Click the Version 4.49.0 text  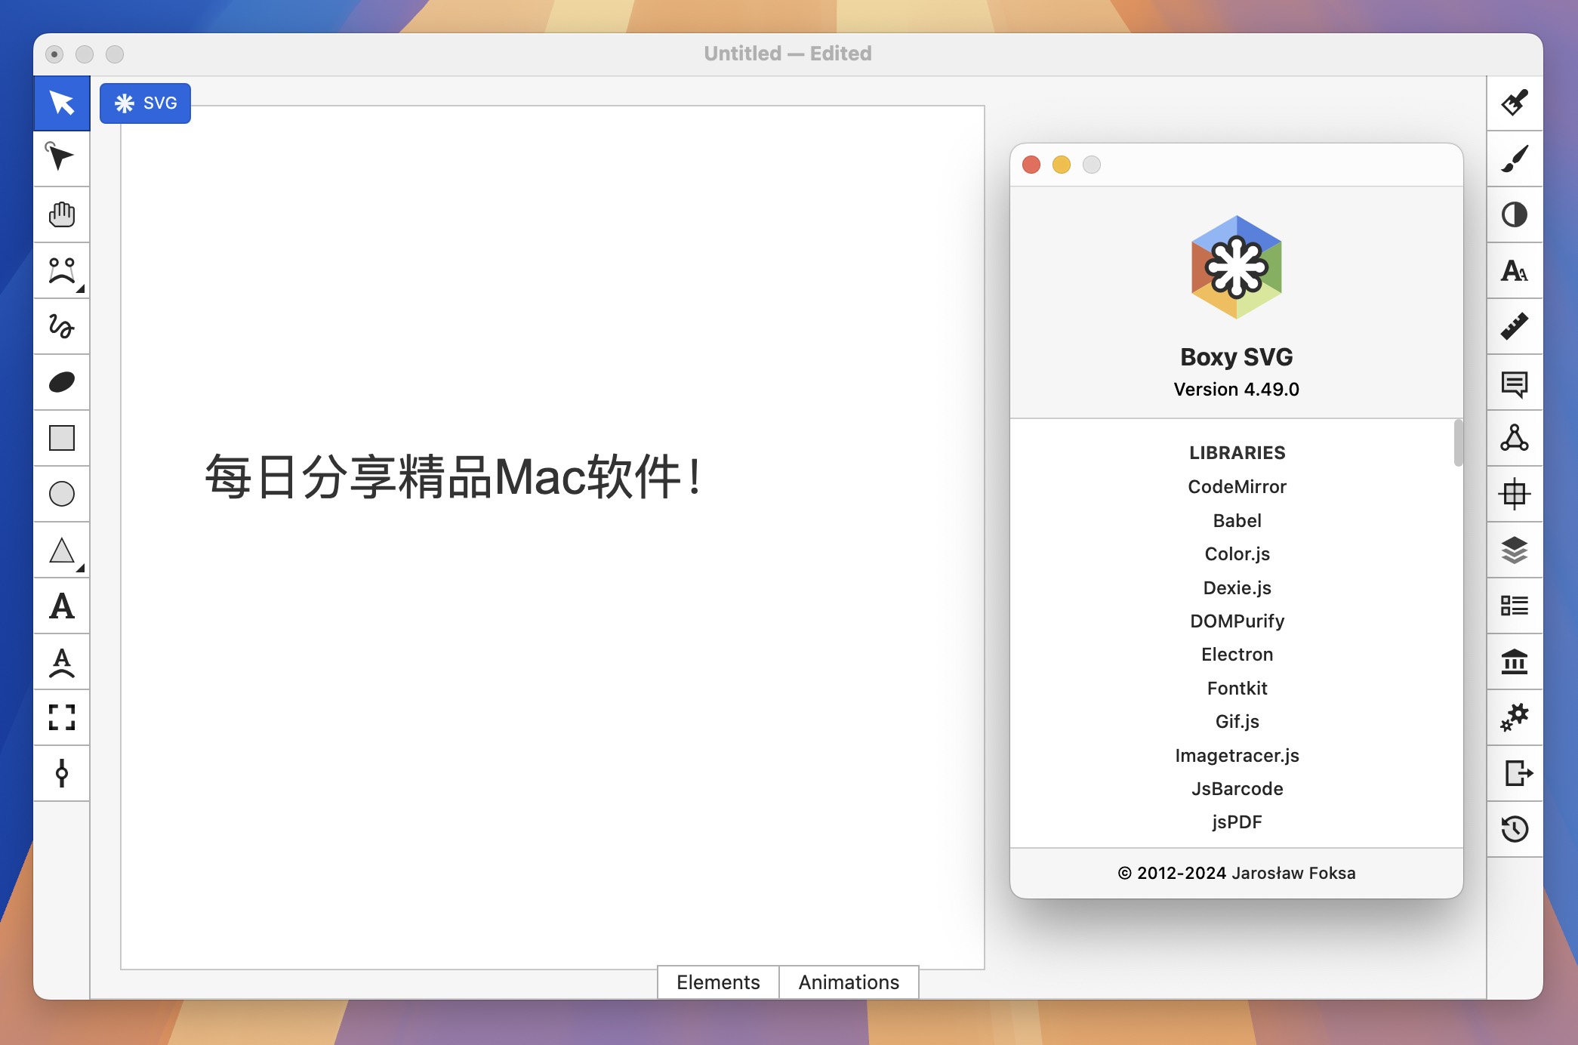[x=1236, y=389]
